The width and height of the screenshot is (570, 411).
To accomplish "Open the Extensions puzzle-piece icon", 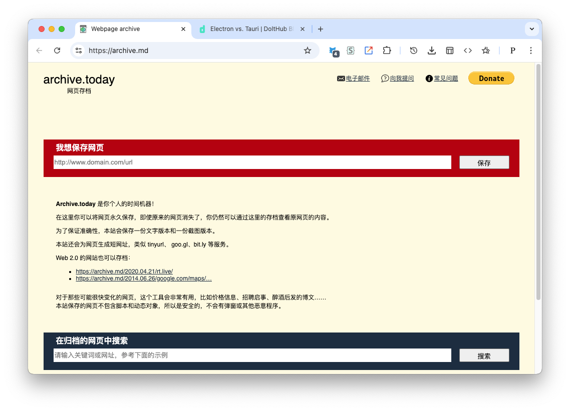I will (x=387, y=50).
